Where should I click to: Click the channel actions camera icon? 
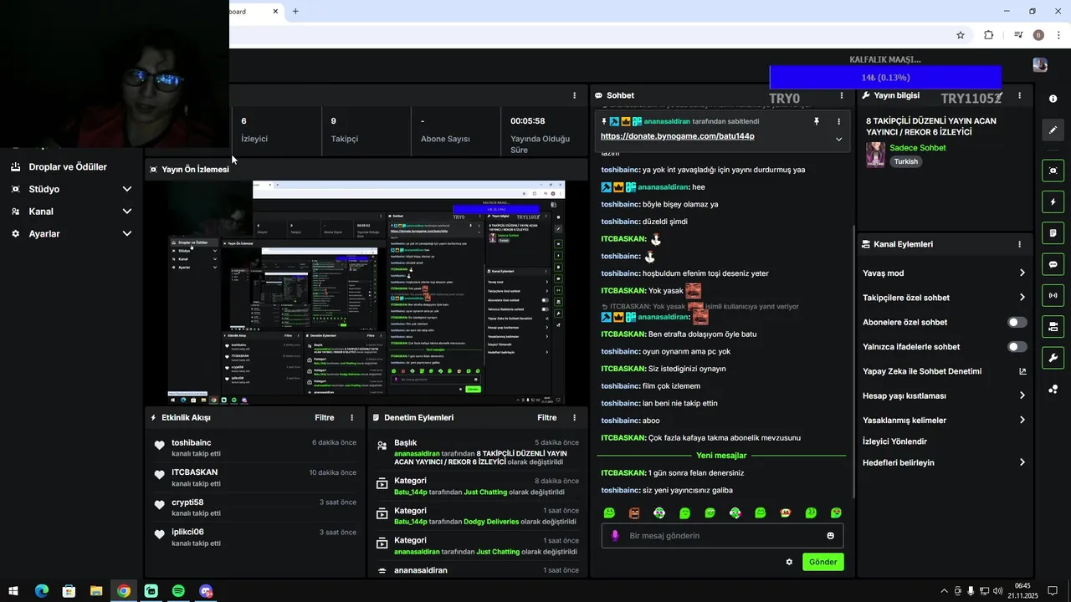(x=1053, y=326)
